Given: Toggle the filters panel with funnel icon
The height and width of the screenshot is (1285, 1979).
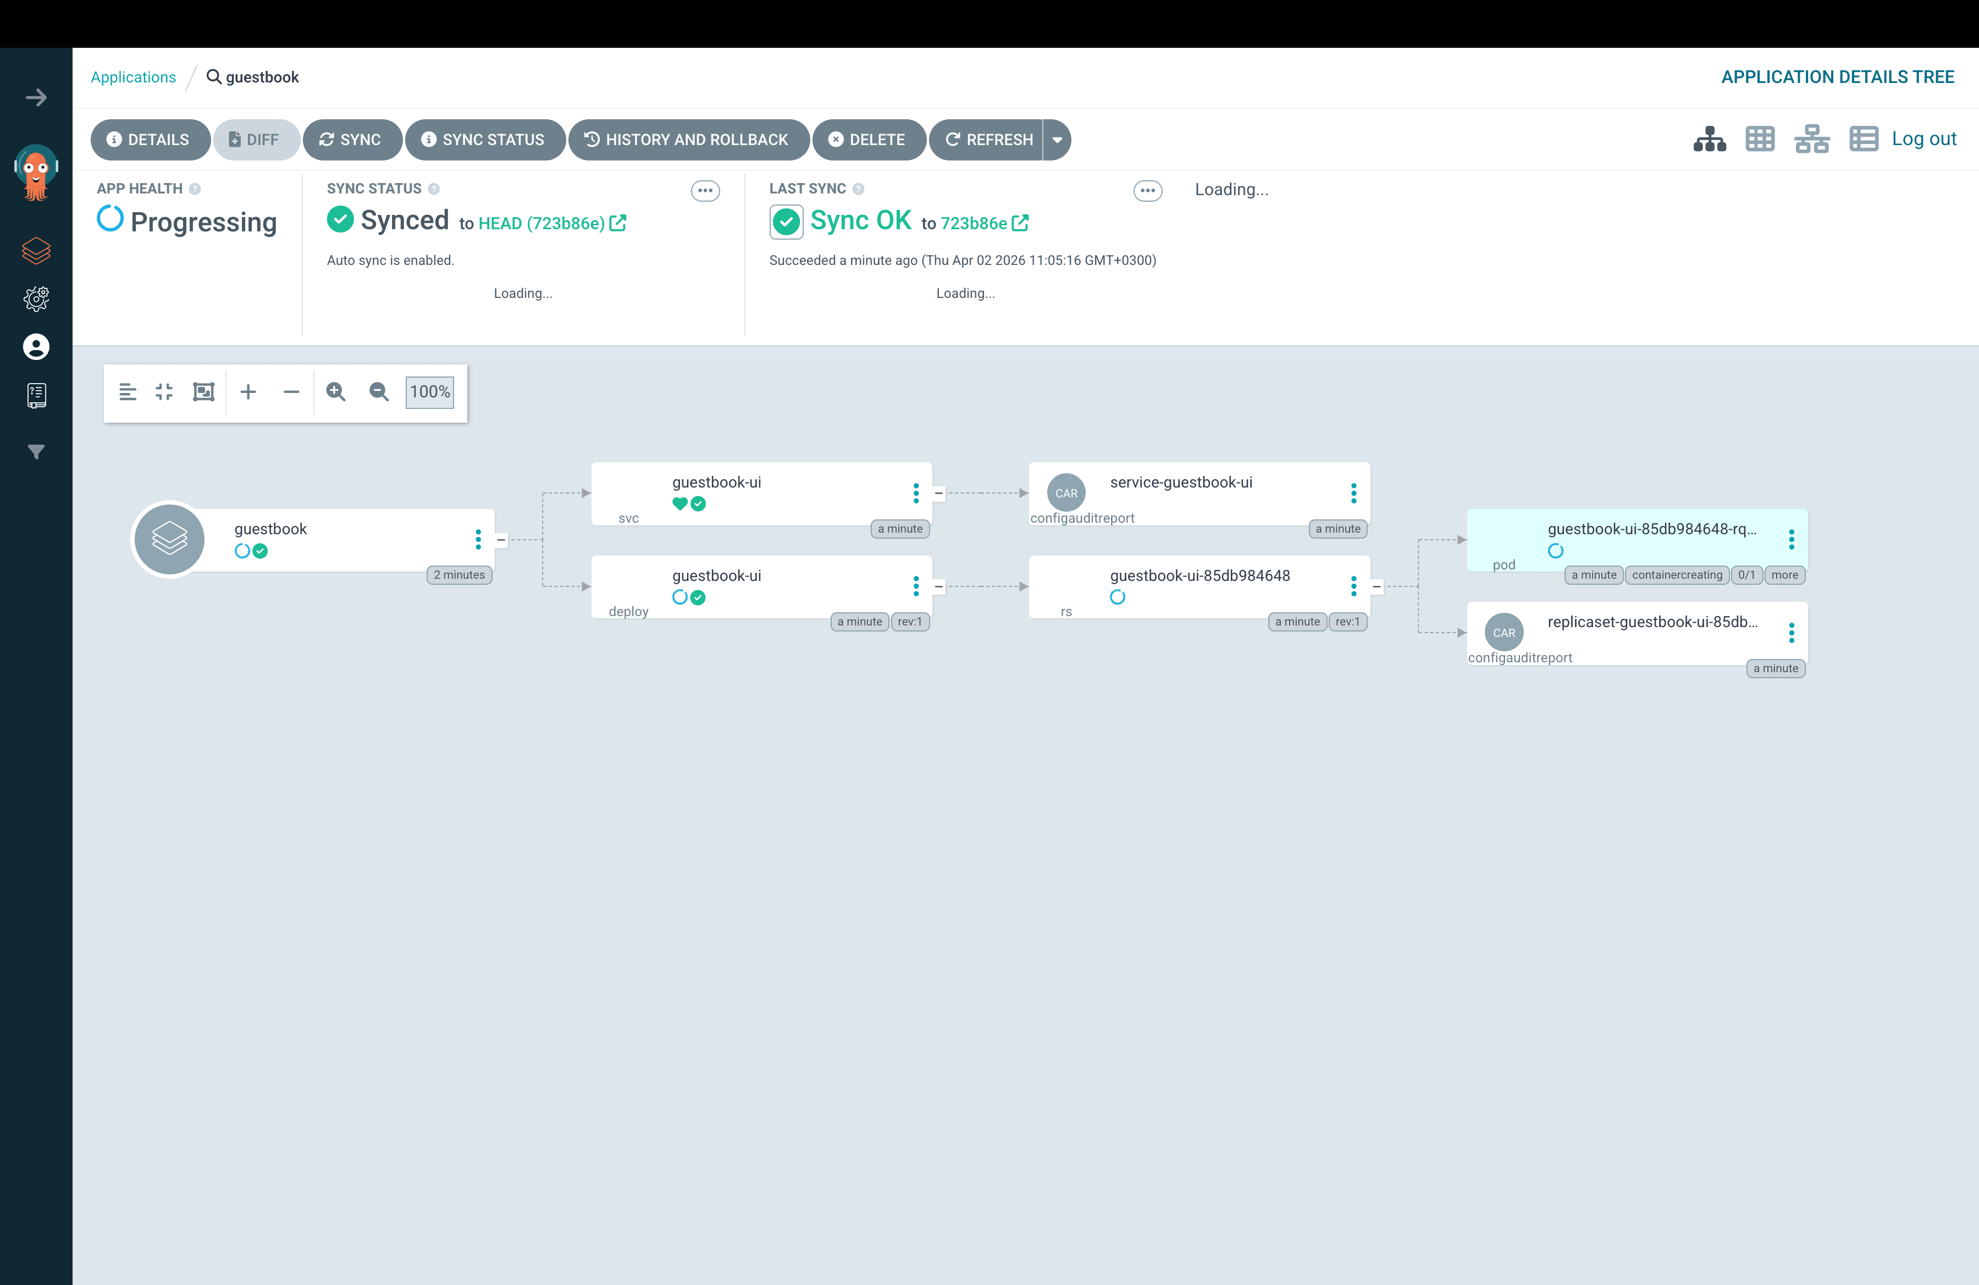Looking at the screenshot, I should 37,451.
